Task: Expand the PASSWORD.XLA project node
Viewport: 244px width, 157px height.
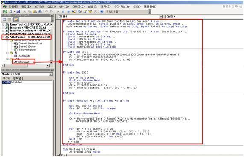Action: [x=3, y=34]
